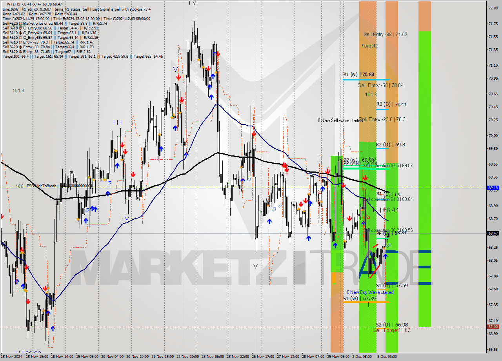Click the 161.8 label at the chart's left side
The height and width of the screenshot is (361, 502).
pos(18,91)
